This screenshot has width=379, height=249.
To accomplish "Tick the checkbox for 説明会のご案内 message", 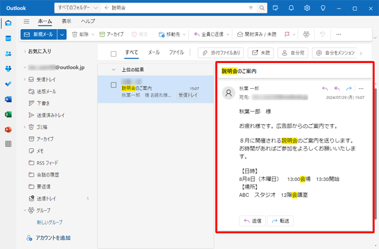I will click(x=114, y=85).
